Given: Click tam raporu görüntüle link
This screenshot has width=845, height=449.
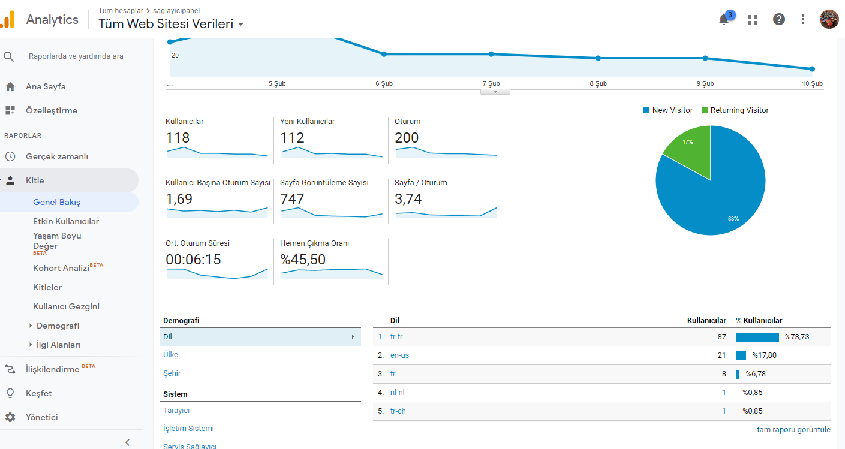Looking at the screenshot, I should [x=793, y=429].
